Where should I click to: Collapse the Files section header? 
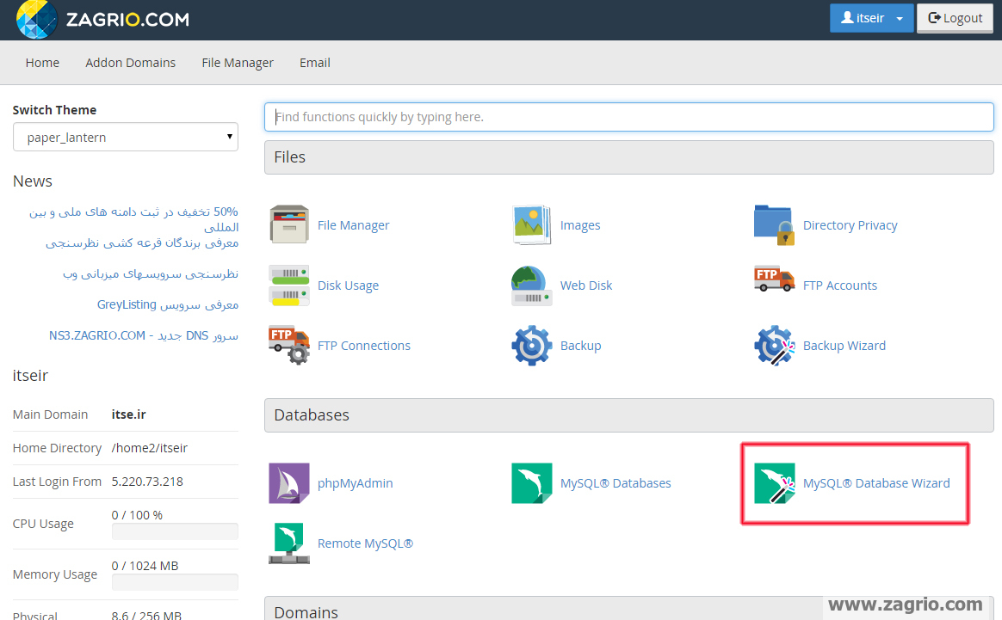point(628,157)
